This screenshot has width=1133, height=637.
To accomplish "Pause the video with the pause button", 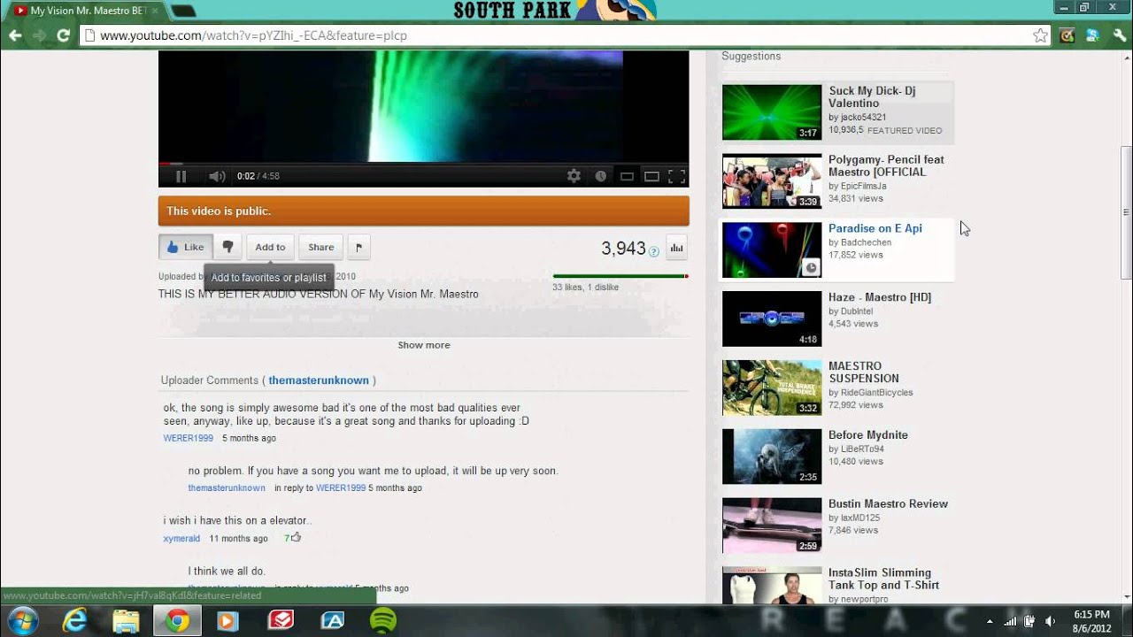I will pos(181,176).
